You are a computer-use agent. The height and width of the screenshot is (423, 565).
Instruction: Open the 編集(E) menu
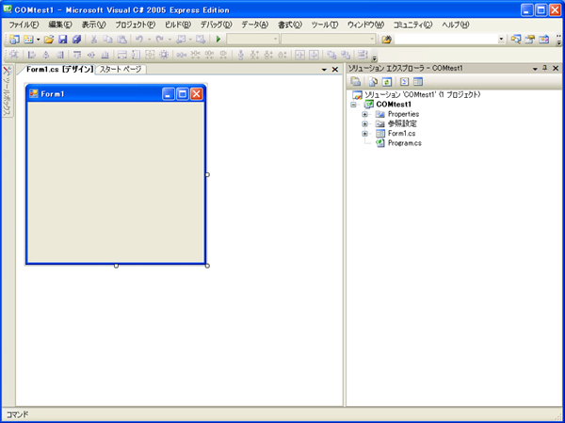[x=60, y=24]
